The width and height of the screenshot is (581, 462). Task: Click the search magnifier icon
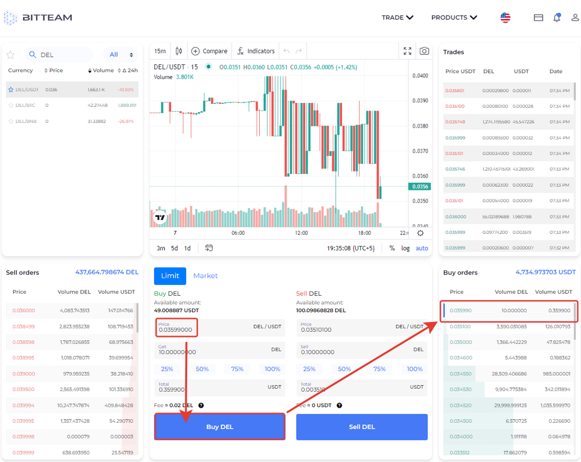33,55
